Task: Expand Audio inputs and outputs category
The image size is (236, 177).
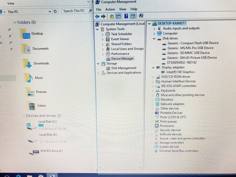Action: [154, 29]
